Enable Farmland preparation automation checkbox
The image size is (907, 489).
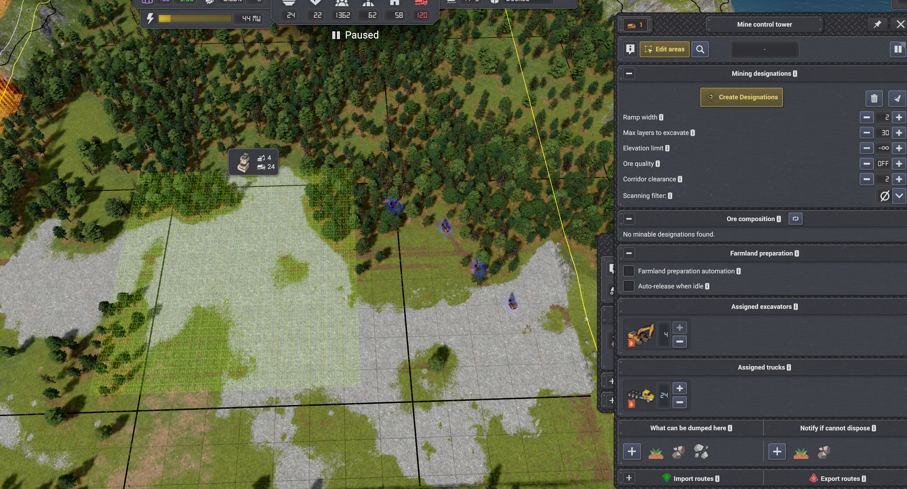pos(629,271)
